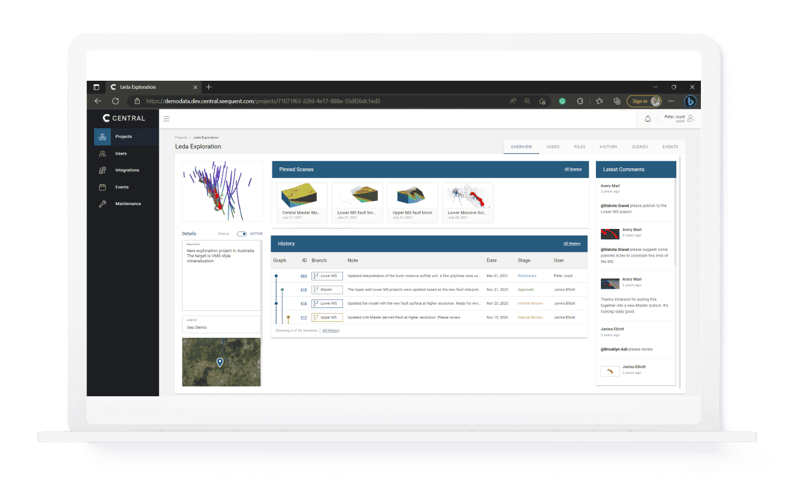Open the notifications bell
This screenshot has height=481, width=803.
649,118
